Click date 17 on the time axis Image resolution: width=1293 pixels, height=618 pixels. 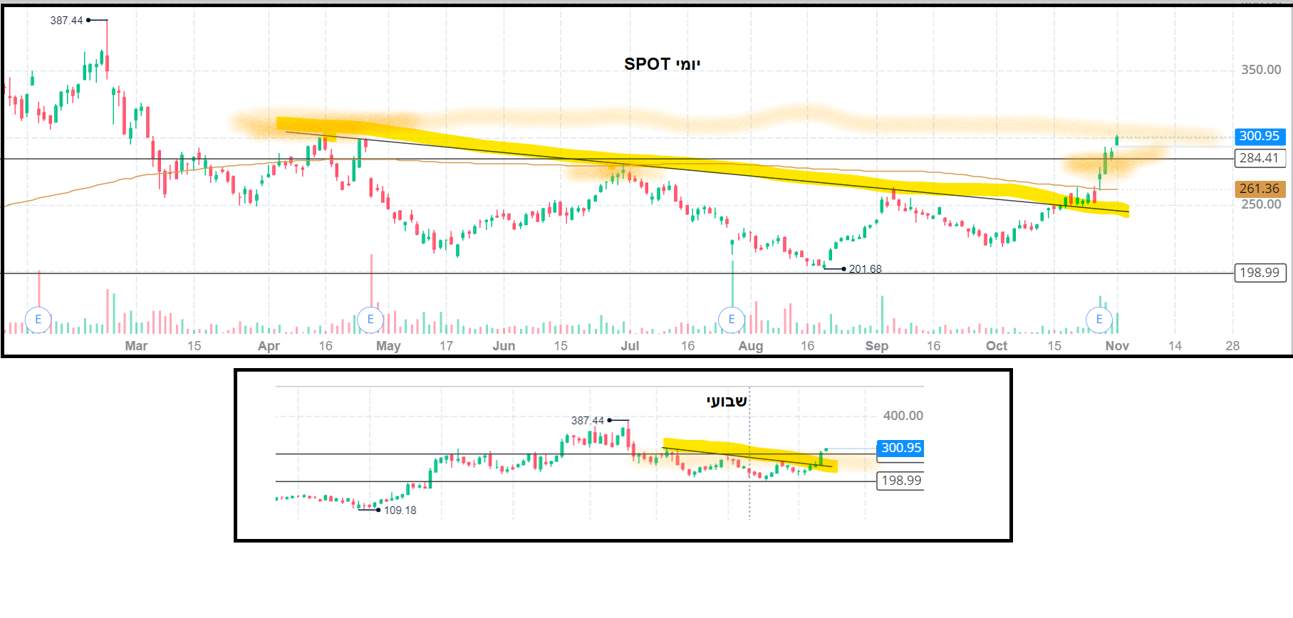(446, 346)
